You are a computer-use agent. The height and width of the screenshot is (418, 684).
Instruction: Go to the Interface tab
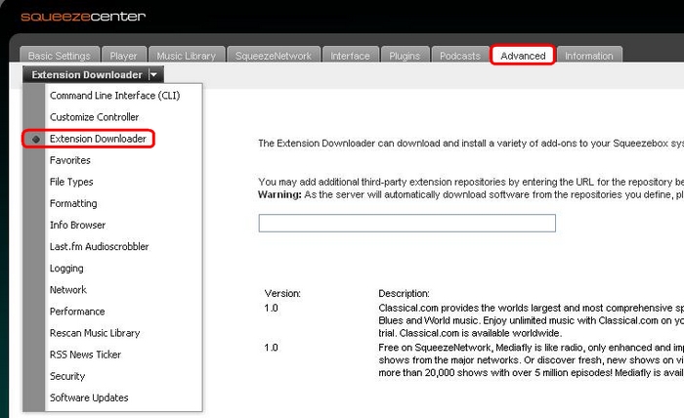(x=350, y=56)
